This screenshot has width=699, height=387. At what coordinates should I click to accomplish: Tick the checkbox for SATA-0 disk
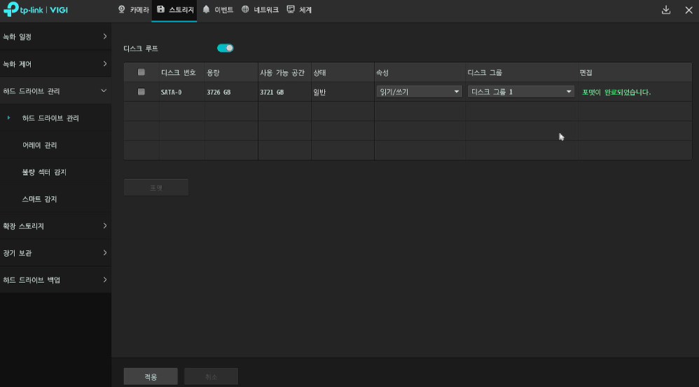tap(141, 92)
